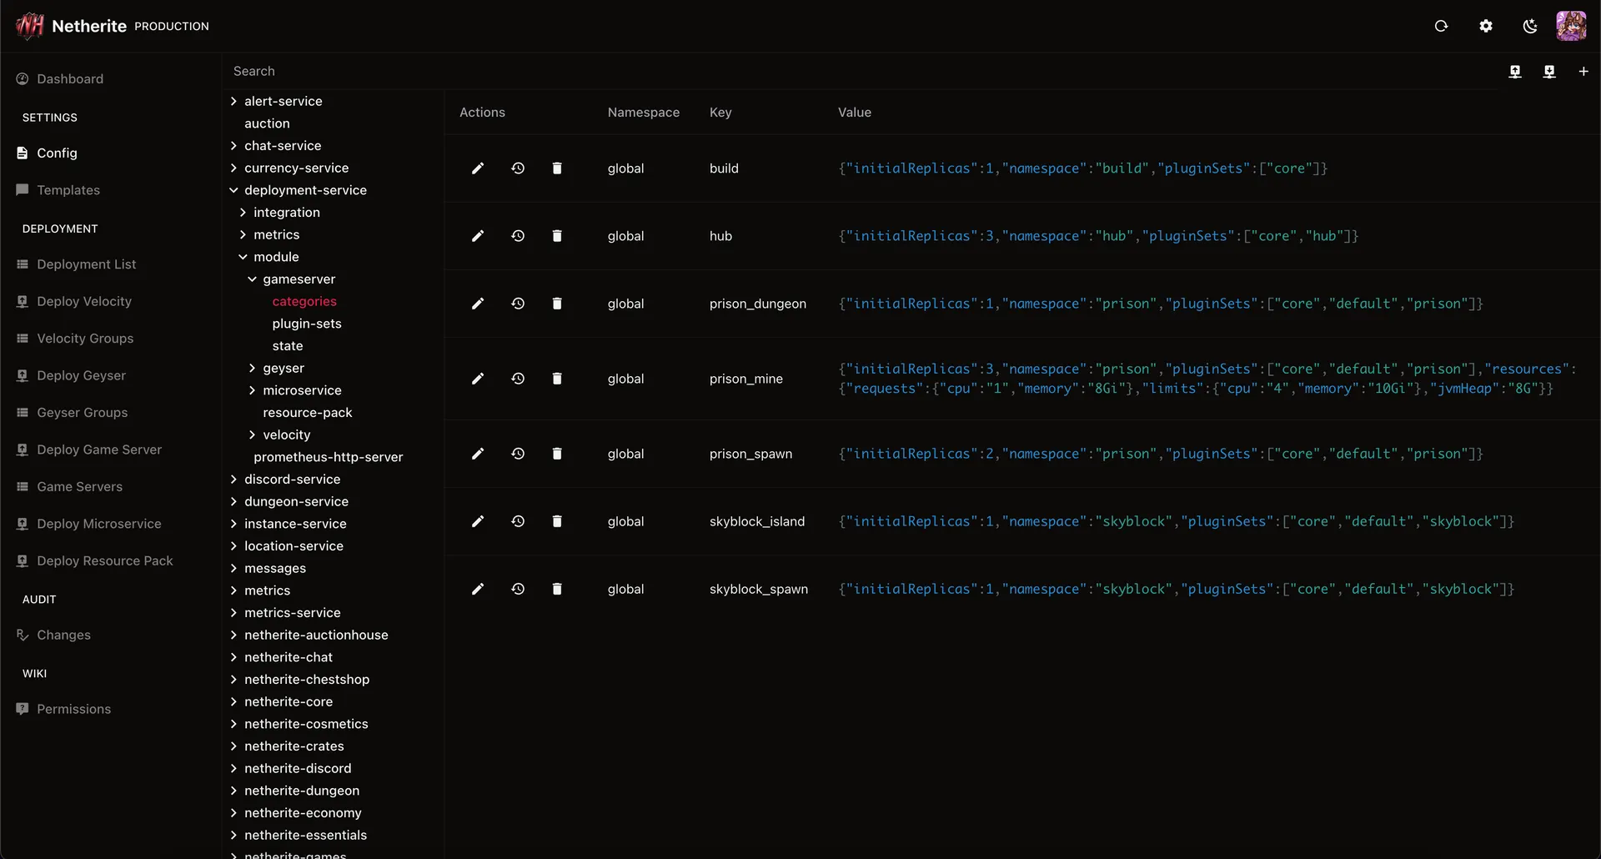Image resolution: width=1601 pixels, height=859 pixels.
Task: Click the edit pencil for build key
Action: (x=478, y=168)
